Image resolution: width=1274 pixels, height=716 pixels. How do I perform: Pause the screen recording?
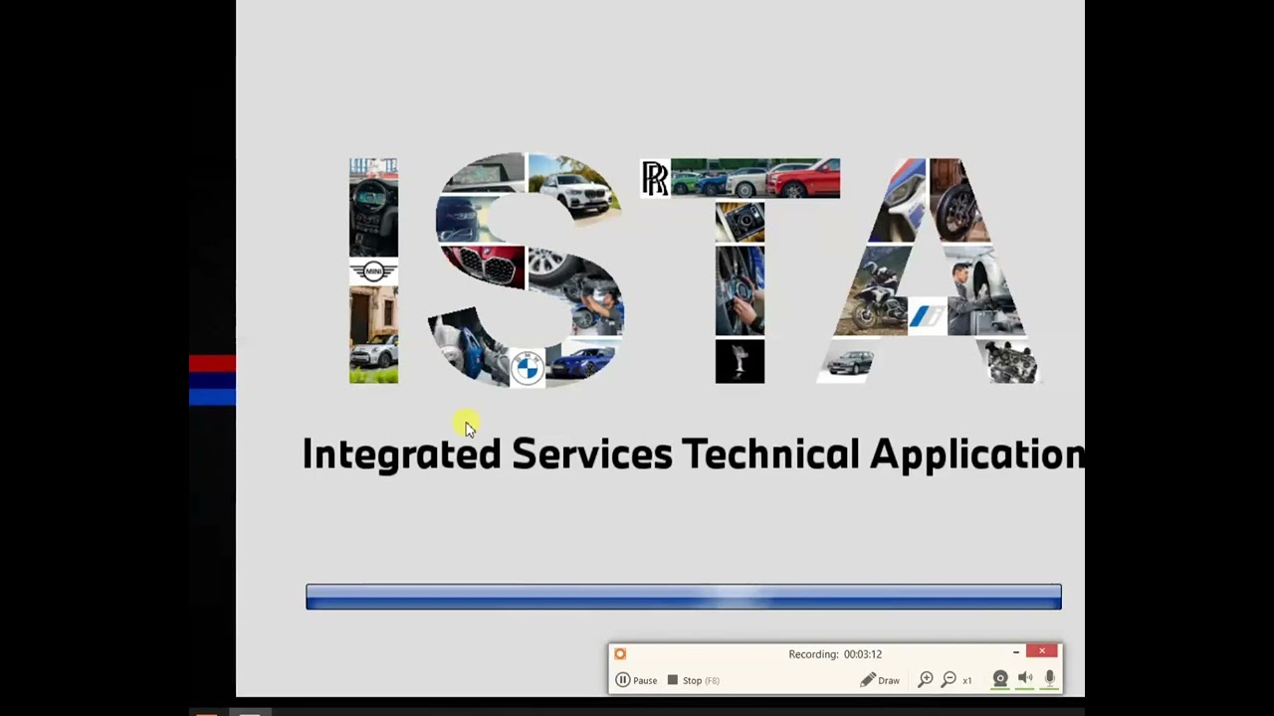pos(635,680)
